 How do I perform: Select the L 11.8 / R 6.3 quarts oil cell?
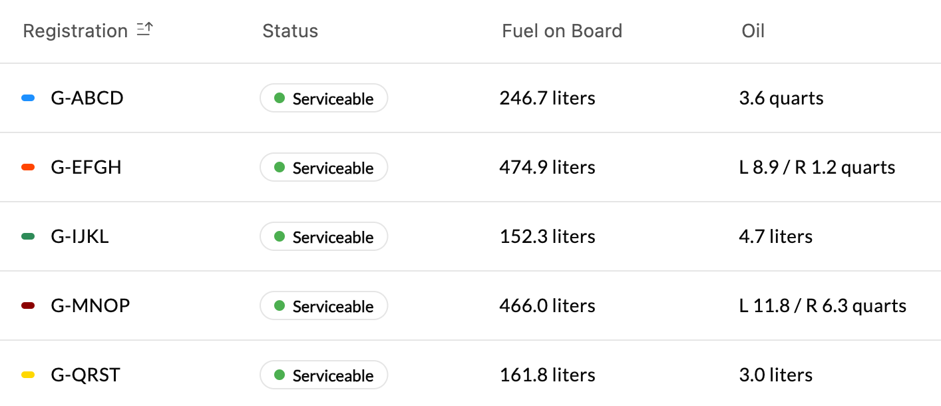click(823, 306)
